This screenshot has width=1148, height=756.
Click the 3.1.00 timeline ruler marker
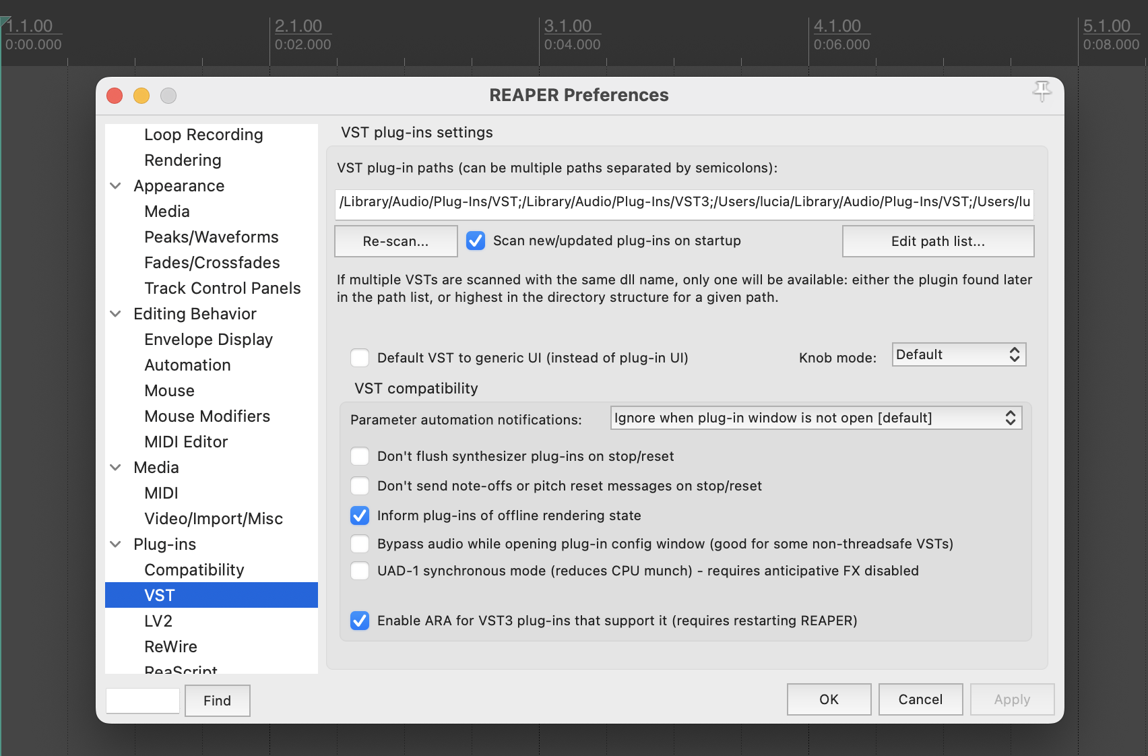coord(567,27)
